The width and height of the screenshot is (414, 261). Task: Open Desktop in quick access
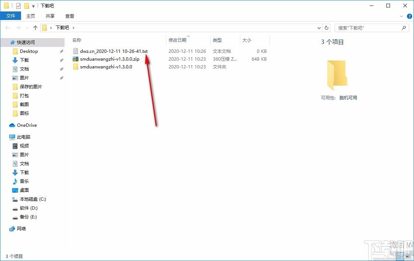click(x=29, y=51)
